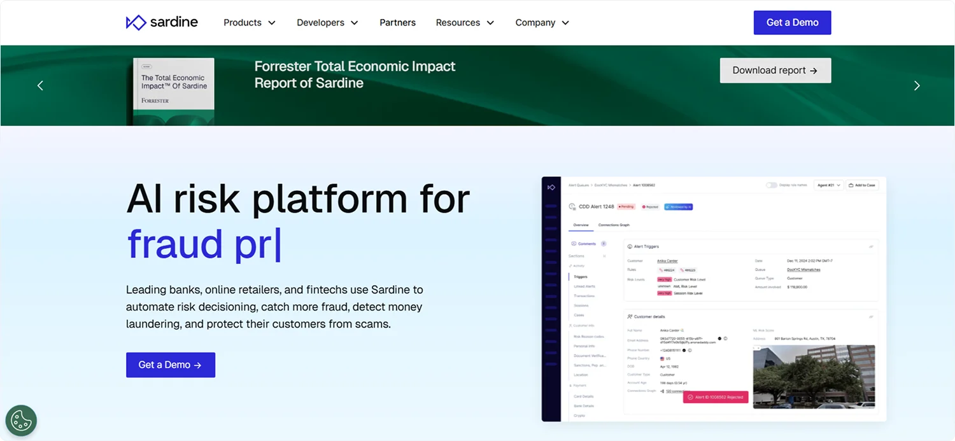
Task: Click the Connections Graph node icon beside 120 connections
Action: pos(661,391)
